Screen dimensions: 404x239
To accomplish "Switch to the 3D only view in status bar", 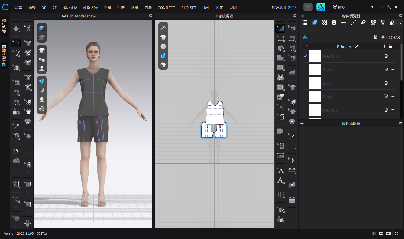I will coord(381,233).
